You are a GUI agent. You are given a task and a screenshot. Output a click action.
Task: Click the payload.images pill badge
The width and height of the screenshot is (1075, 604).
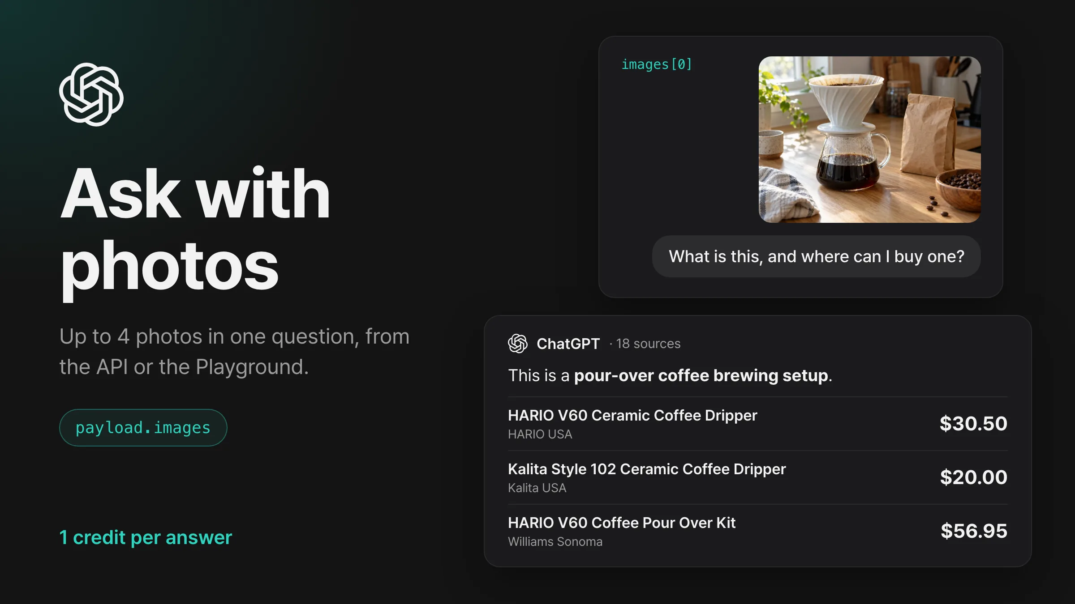click(x=143, y=428)
